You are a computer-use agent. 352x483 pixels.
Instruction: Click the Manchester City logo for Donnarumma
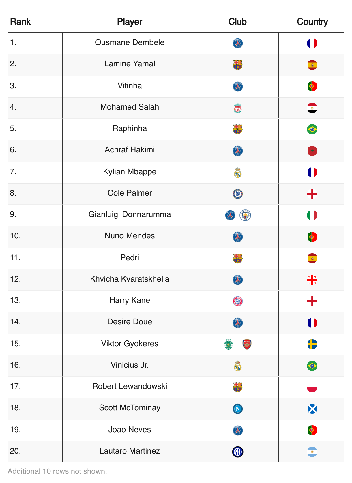[245, 215]
